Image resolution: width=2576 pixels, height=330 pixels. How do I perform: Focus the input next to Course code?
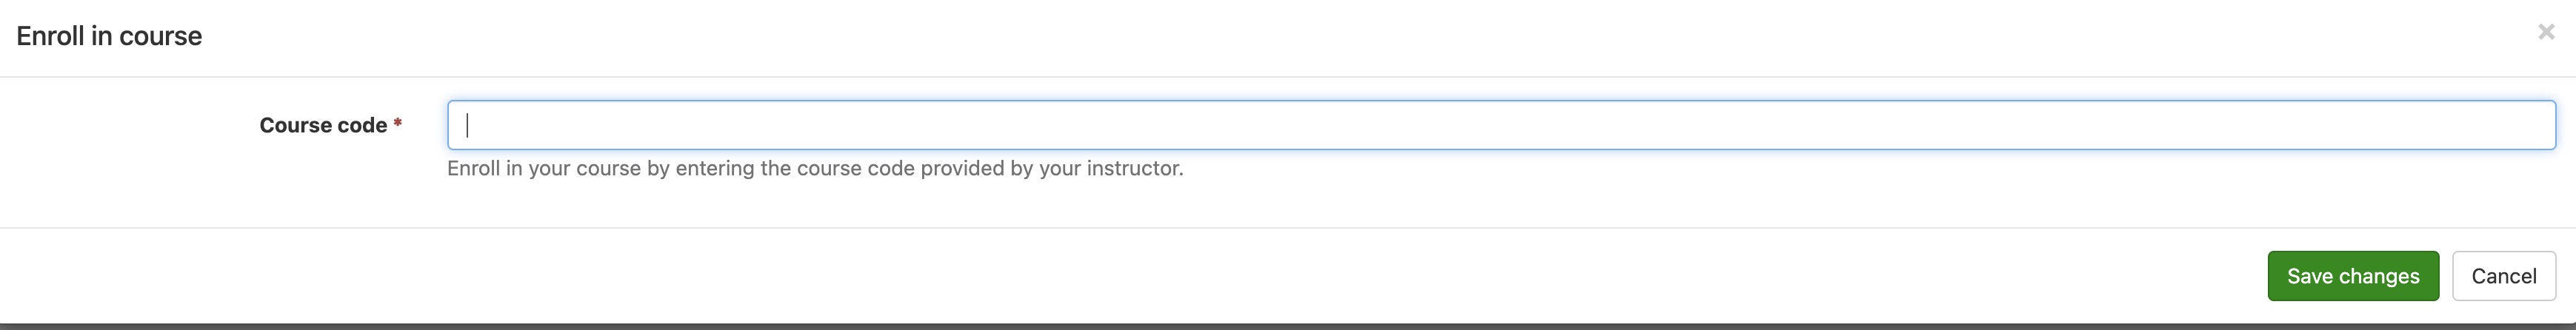[x=1500, y=125]
